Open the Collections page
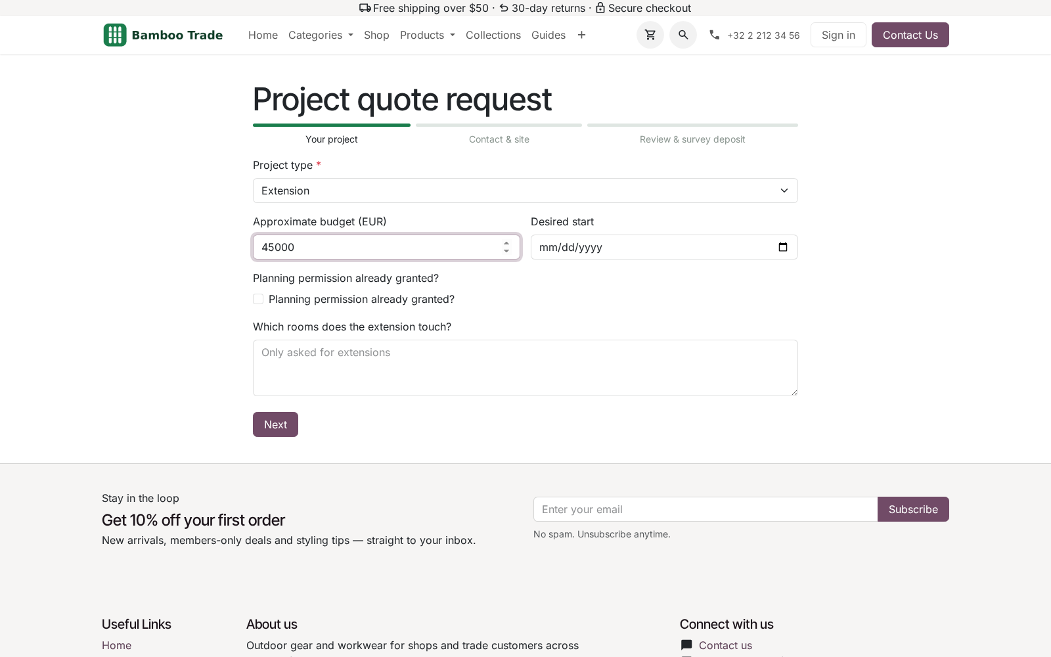The image size is (1051, 657). [x=493, y=35]
